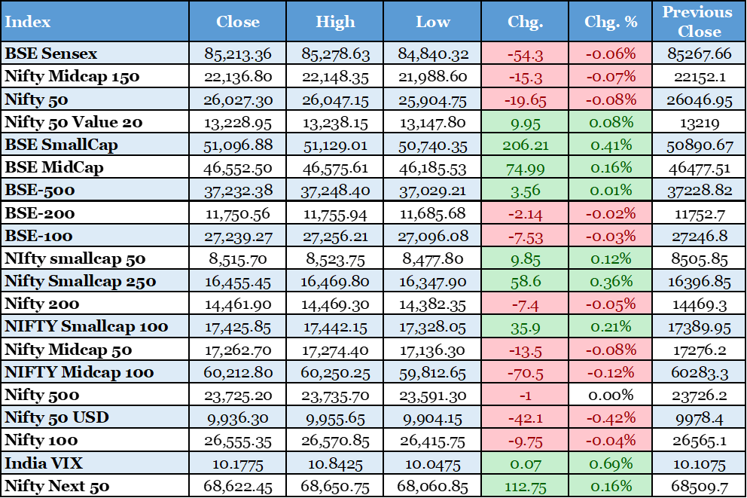Click the Previous Close column header
Screen dimensions: 747x498
pyautogui.click(x=698, y=21)
